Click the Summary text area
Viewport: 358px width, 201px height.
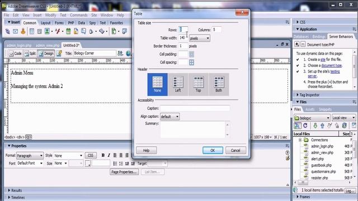point(192,130)
